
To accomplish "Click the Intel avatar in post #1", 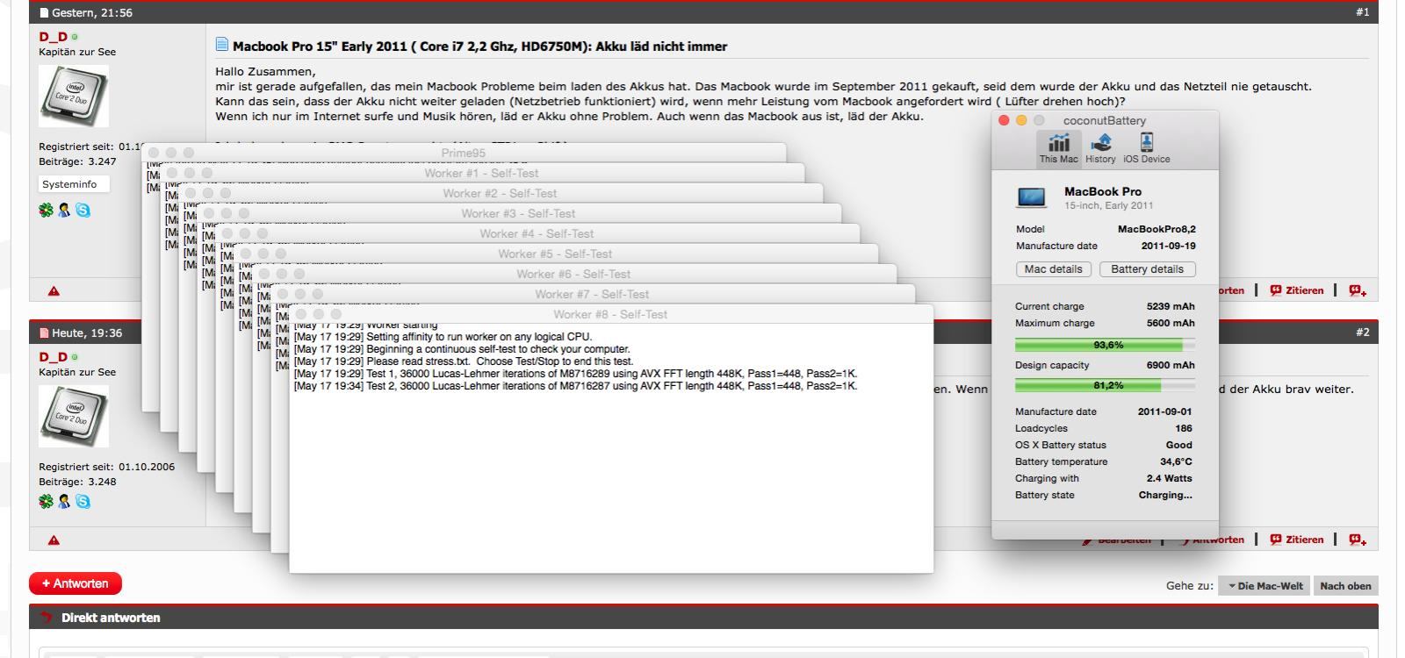I will point(74,96).
